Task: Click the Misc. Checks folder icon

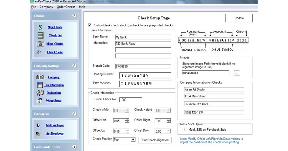Action: point(40,44)
